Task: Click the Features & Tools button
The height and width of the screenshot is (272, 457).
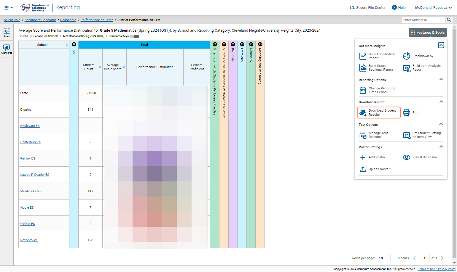Action: point(428,33)
